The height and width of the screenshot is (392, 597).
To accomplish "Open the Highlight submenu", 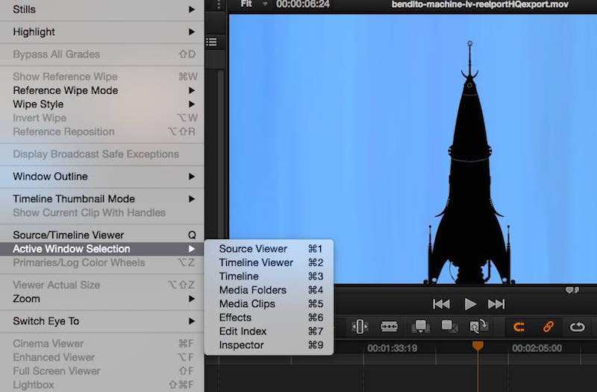I will (x=102, y=32).
